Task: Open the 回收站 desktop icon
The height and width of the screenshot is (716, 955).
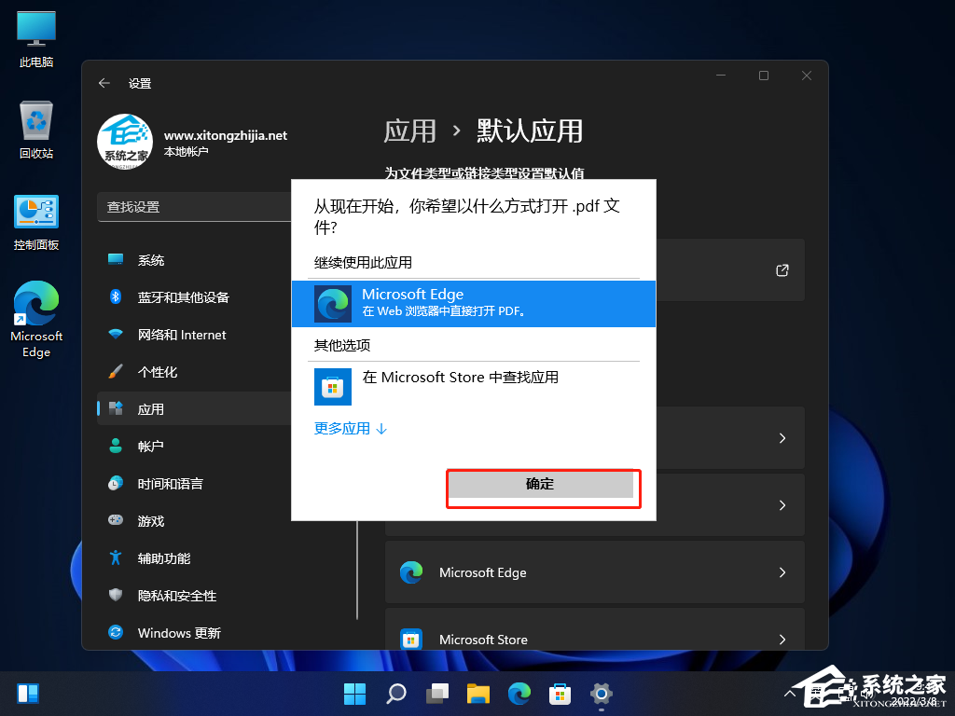Action: point(36,131)
